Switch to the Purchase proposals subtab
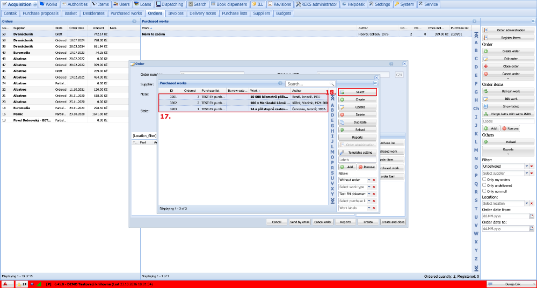Screen dimensions: 537x288 (41, 13)
